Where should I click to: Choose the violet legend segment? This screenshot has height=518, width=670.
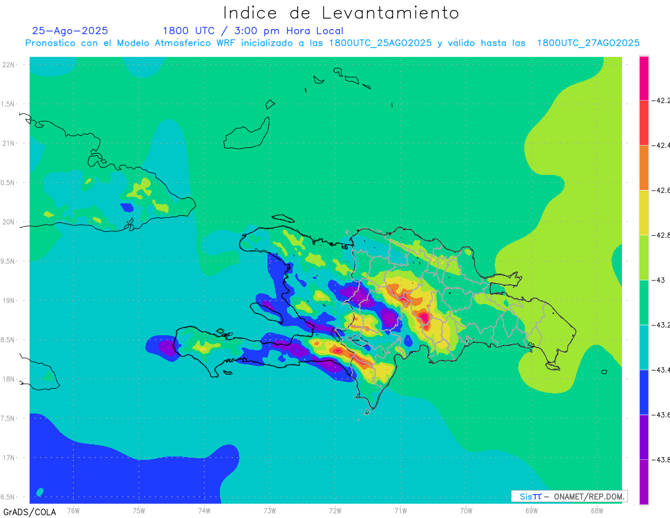click(x=644, y=437)
